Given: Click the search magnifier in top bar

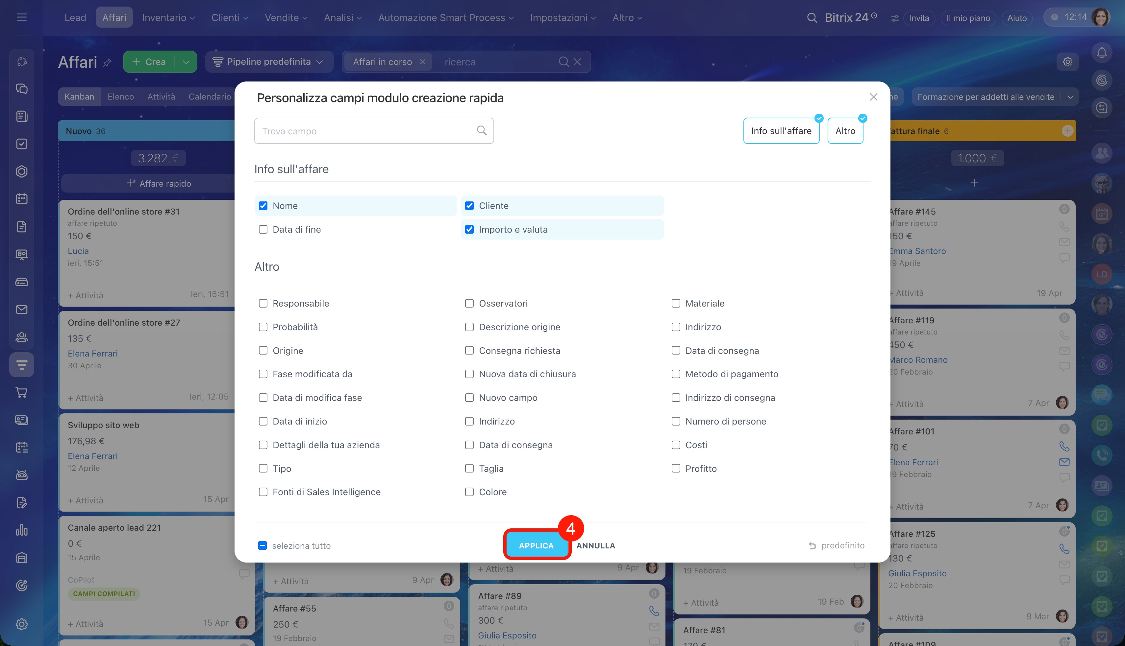Looking at the screenshot, I should (x=812, y=18).
